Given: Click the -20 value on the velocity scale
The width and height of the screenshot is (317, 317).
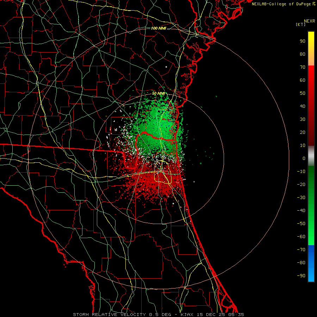Looking at the screenshot, I should coord(301,184).
